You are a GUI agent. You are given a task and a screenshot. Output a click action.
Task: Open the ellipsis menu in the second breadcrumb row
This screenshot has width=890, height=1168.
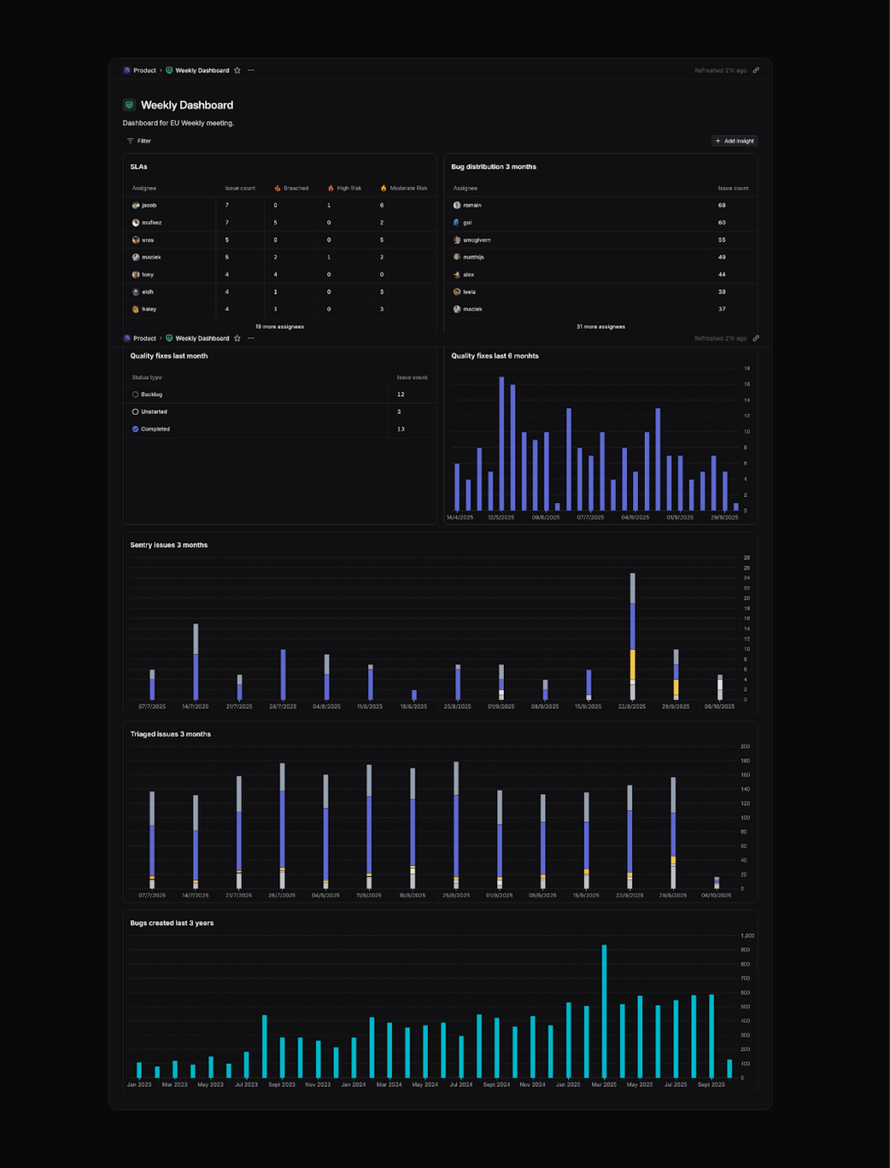(250, 338)
